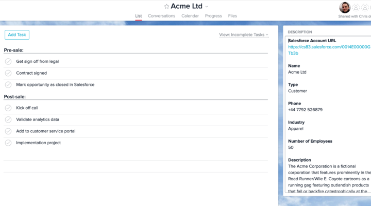Screen dimensions: 371x206
Task: Select 'Add to customer service portal' task name
Action: pos(46,131)
